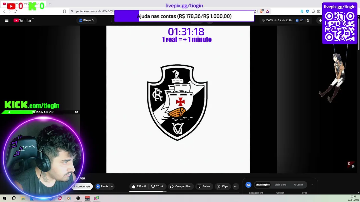The height and width of the screenshot is (202, 360).
Task: Open Windows taskbar search
Action: point(13,198)
